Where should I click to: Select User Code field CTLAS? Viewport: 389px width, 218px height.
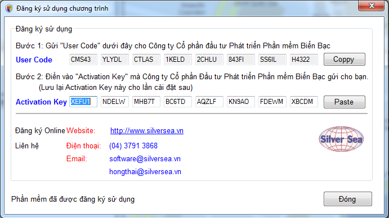146,60
